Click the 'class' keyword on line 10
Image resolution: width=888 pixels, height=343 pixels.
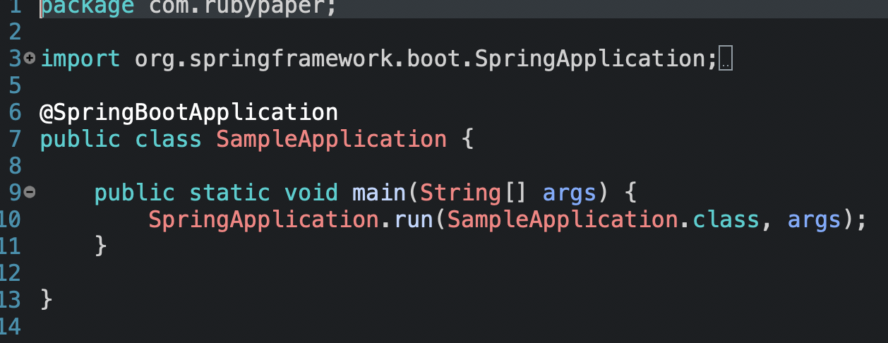726,220
